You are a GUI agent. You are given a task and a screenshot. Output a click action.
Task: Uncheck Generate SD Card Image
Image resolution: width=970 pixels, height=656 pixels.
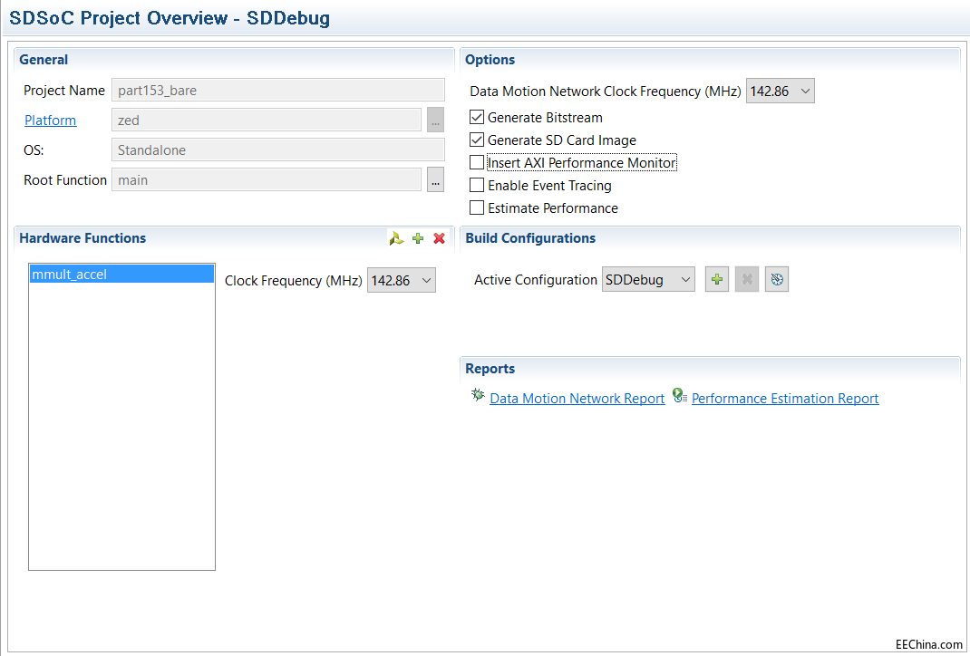pos(477,140)
